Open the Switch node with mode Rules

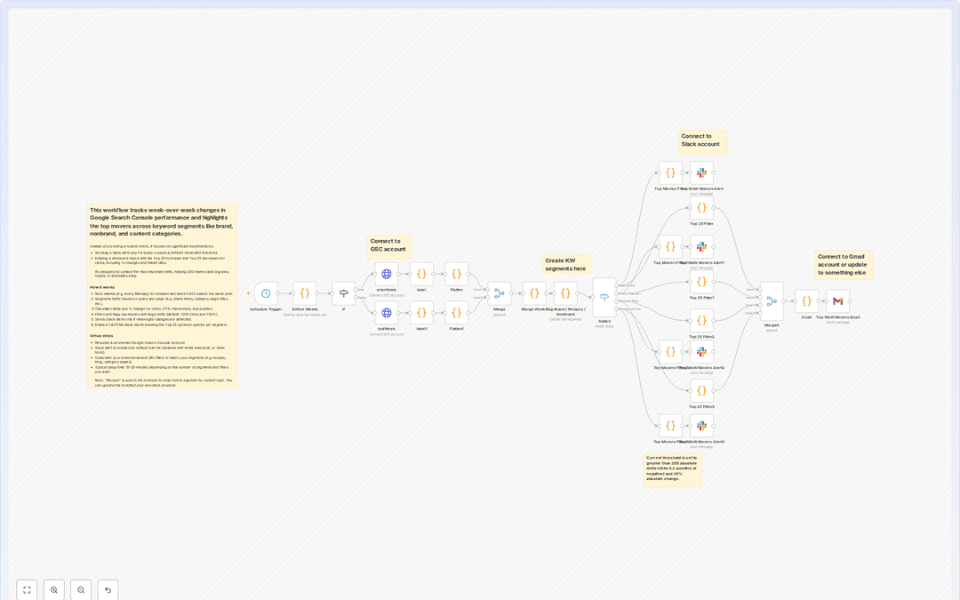pyautogui.click(x=605, y=295)
